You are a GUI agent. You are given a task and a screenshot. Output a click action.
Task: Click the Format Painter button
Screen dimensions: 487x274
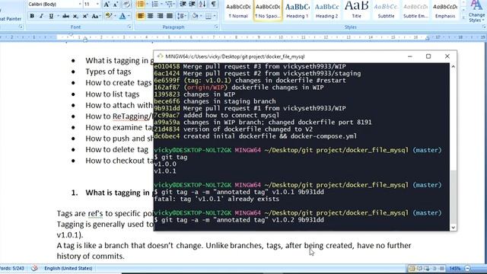(11, 18)
